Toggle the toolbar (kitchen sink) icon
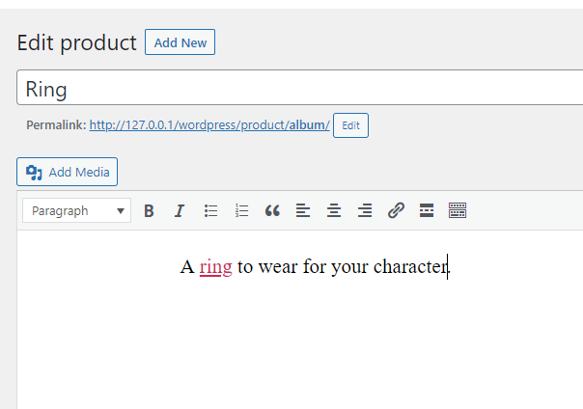The image size is (583, 409). pyautogui.click(x=458, y=210)
